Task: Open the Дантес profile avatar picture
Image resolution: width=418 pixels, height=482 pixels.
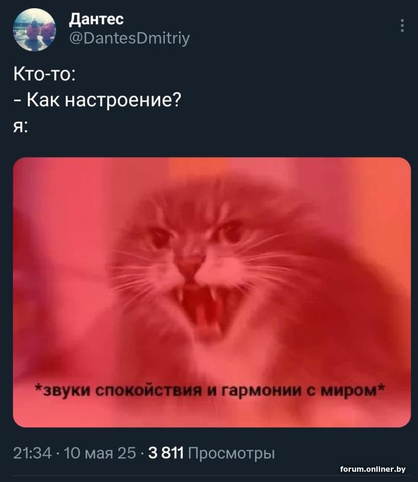Action: point(34,30)
